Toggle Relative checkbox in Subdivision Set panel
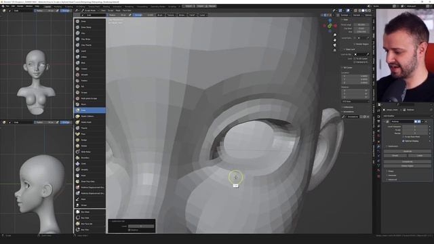 click(130, 230)
